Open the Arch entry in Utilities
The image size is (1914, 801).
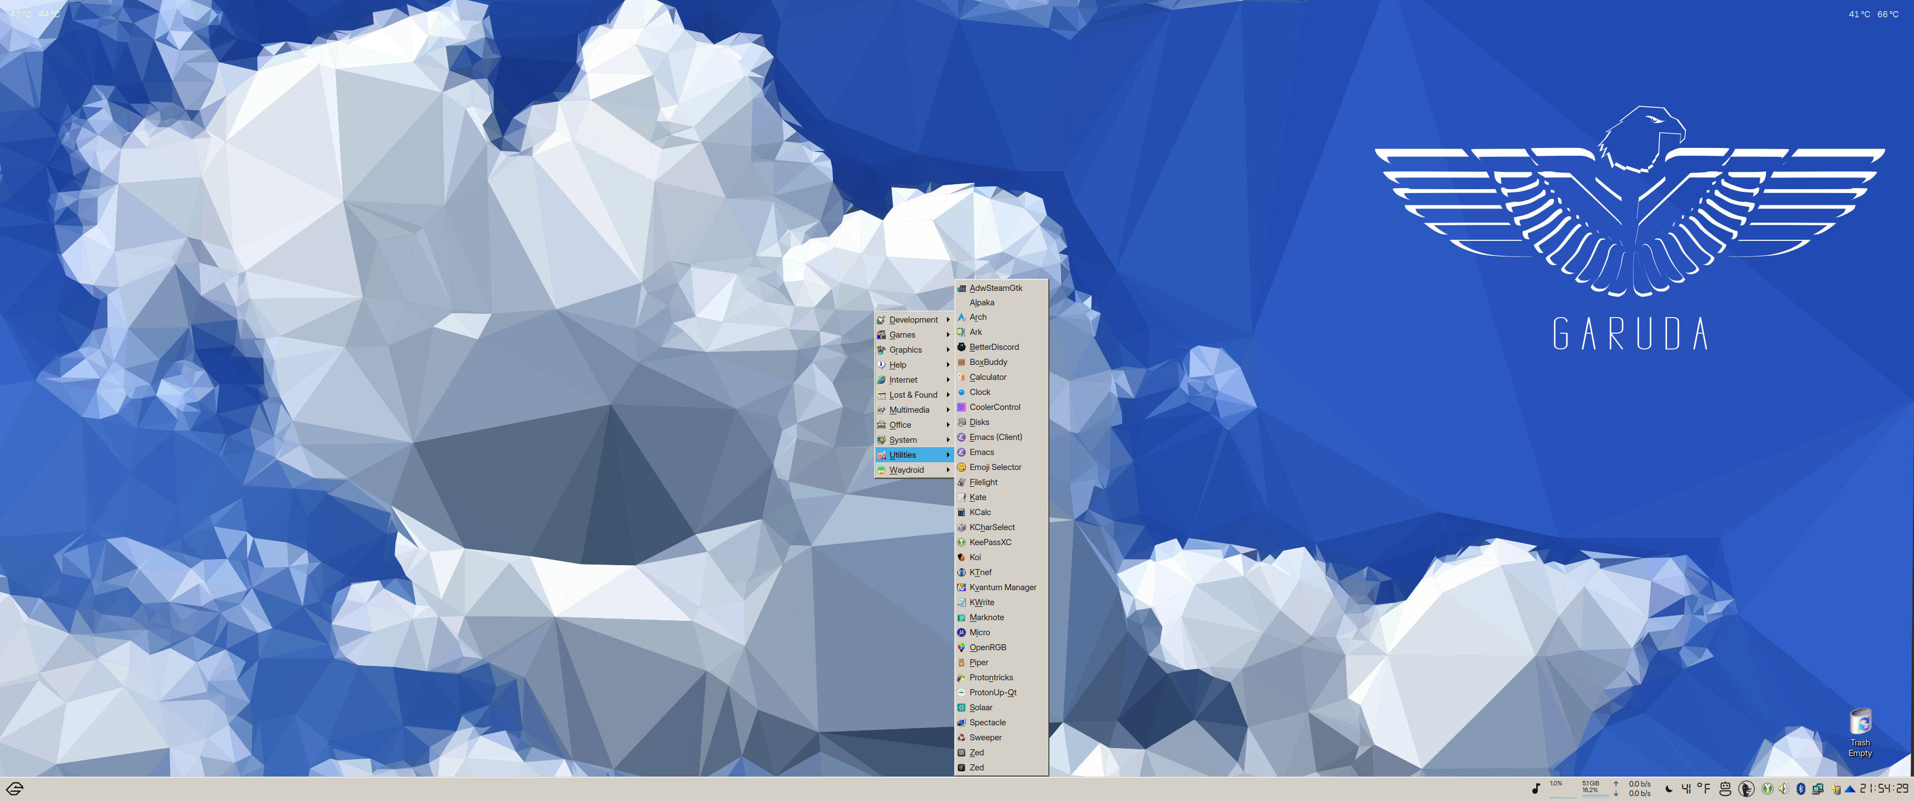pos(1001,317)
